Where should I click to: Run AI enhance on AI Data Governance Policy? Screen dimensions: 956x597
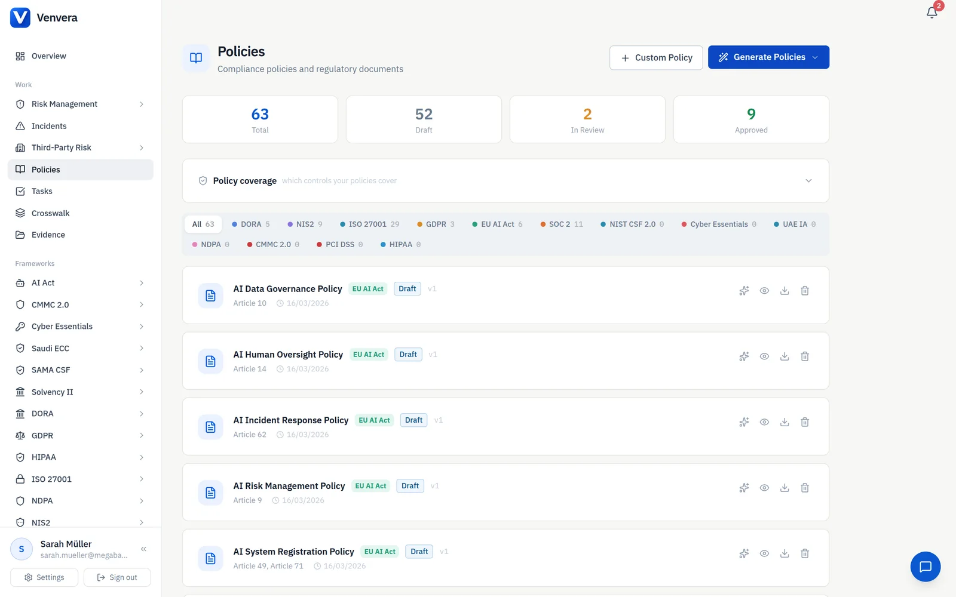(x=744, y=291)
